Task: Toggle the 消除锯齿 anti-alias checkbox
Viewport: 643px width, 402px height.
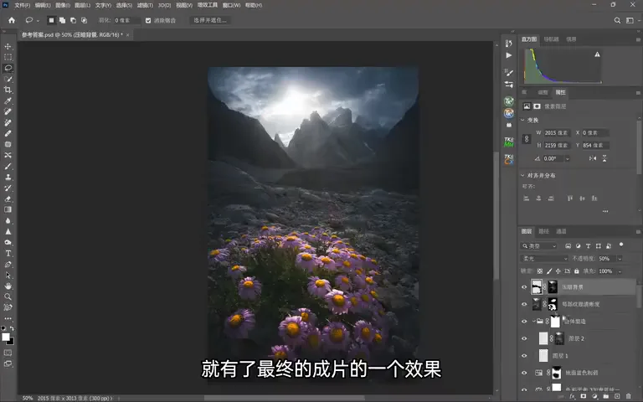Action: coord(148,20)
